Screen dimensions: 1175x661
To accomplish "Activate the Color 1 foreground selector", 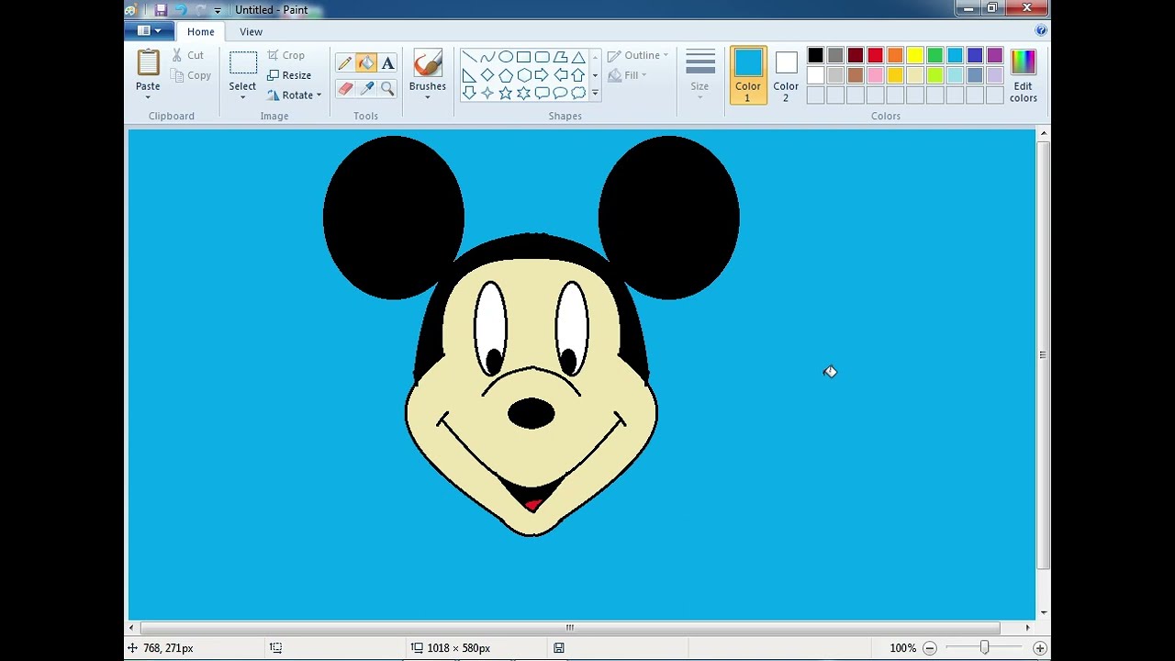I will tap(748, 74).
